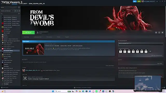166x93 pixels.
Task: Open the Achievements medal icon beside Play
Action: [37, 33]
